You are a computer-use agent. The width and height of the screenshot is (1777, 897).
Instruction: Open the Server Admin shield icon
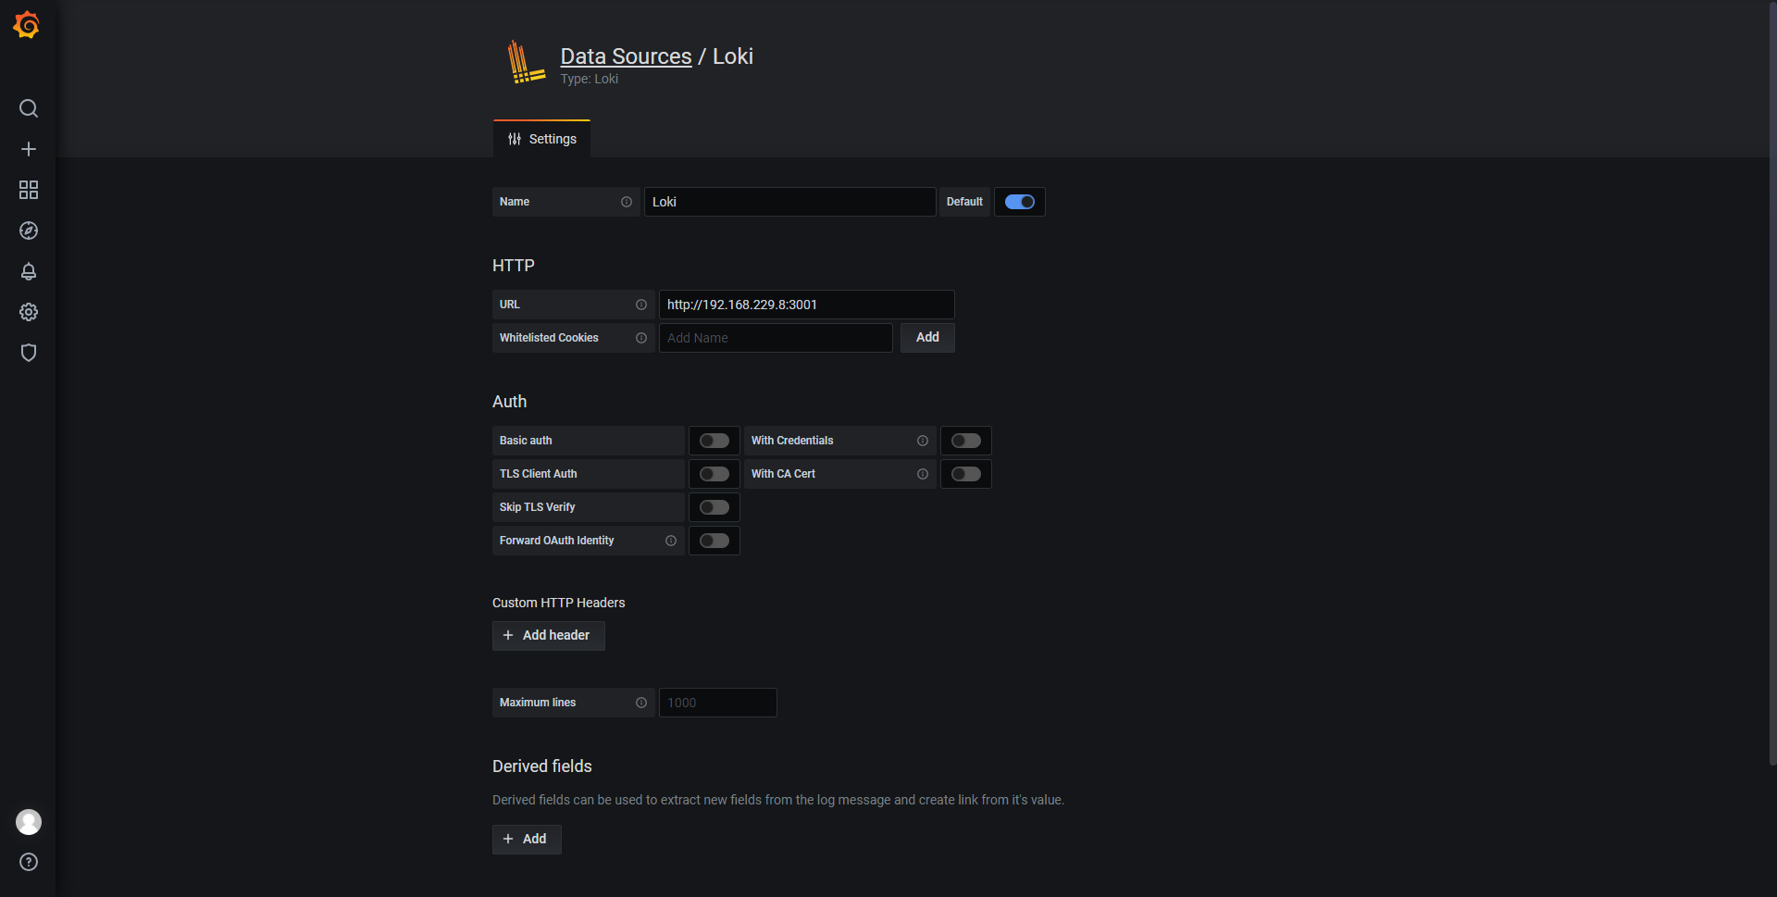(29, 353)
